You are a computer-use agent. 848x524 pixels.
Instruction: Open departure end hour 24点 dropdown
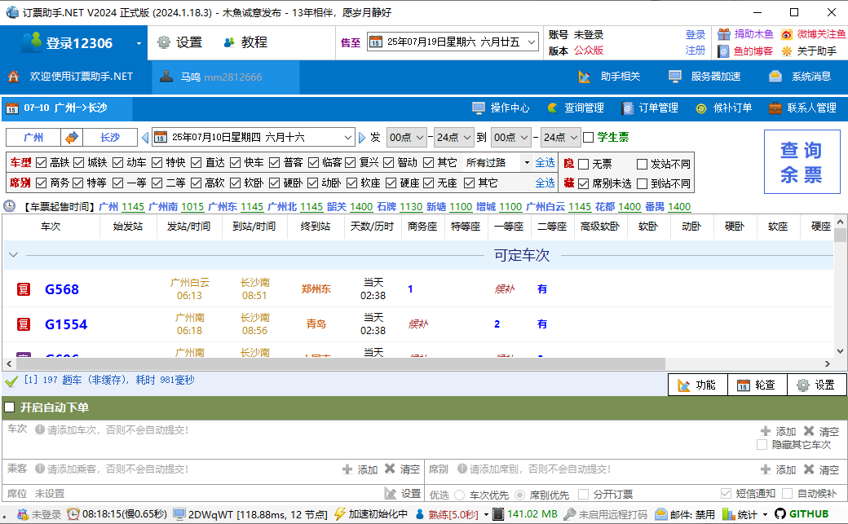[454, 138]
